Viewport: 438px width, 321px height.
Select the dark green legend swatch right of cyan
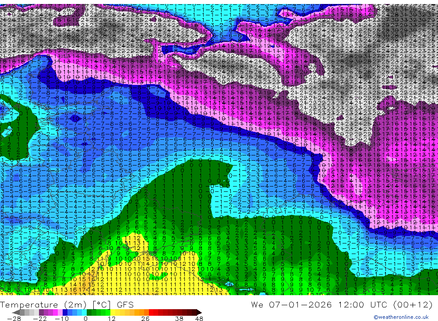89,312
